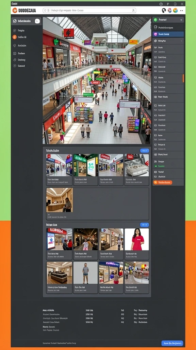This screenshot has height=350, width=196.
Task: Open the orange-and-teal round avatar in the header
Action: pyautogui.click(x=175, y=10)
